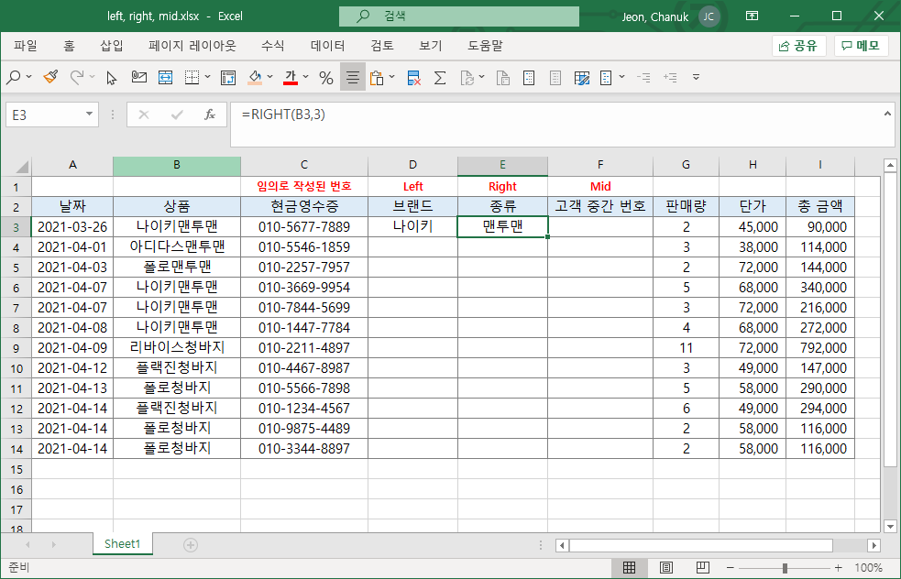Click the envelope with attachment icon
This screenshot has width=901, height=579.
(x=138, y=78)
